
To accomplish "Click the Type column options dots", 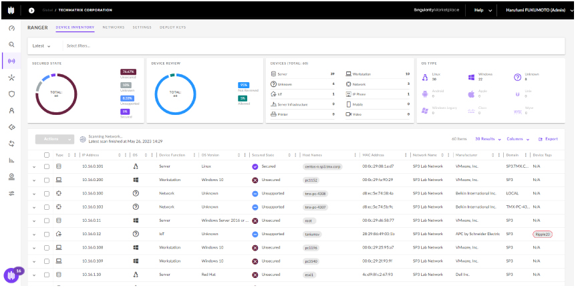I will 75,155.
